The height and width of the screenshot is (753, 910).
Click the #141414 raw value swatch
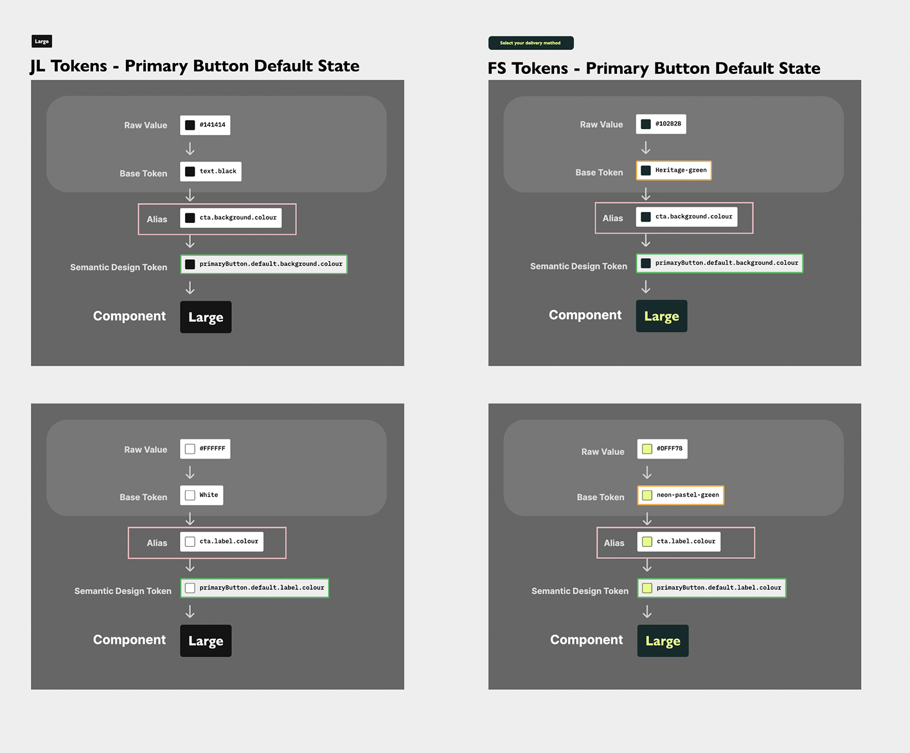click(190, 125)
